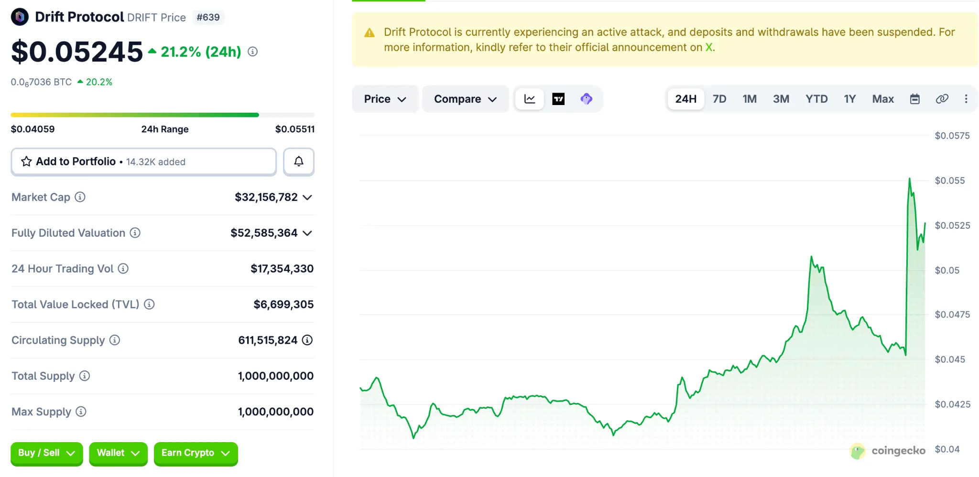Click the 24h Range progress bar
Image resolution: width=979 pixels, height=477 pixels.
click(163, 115)
